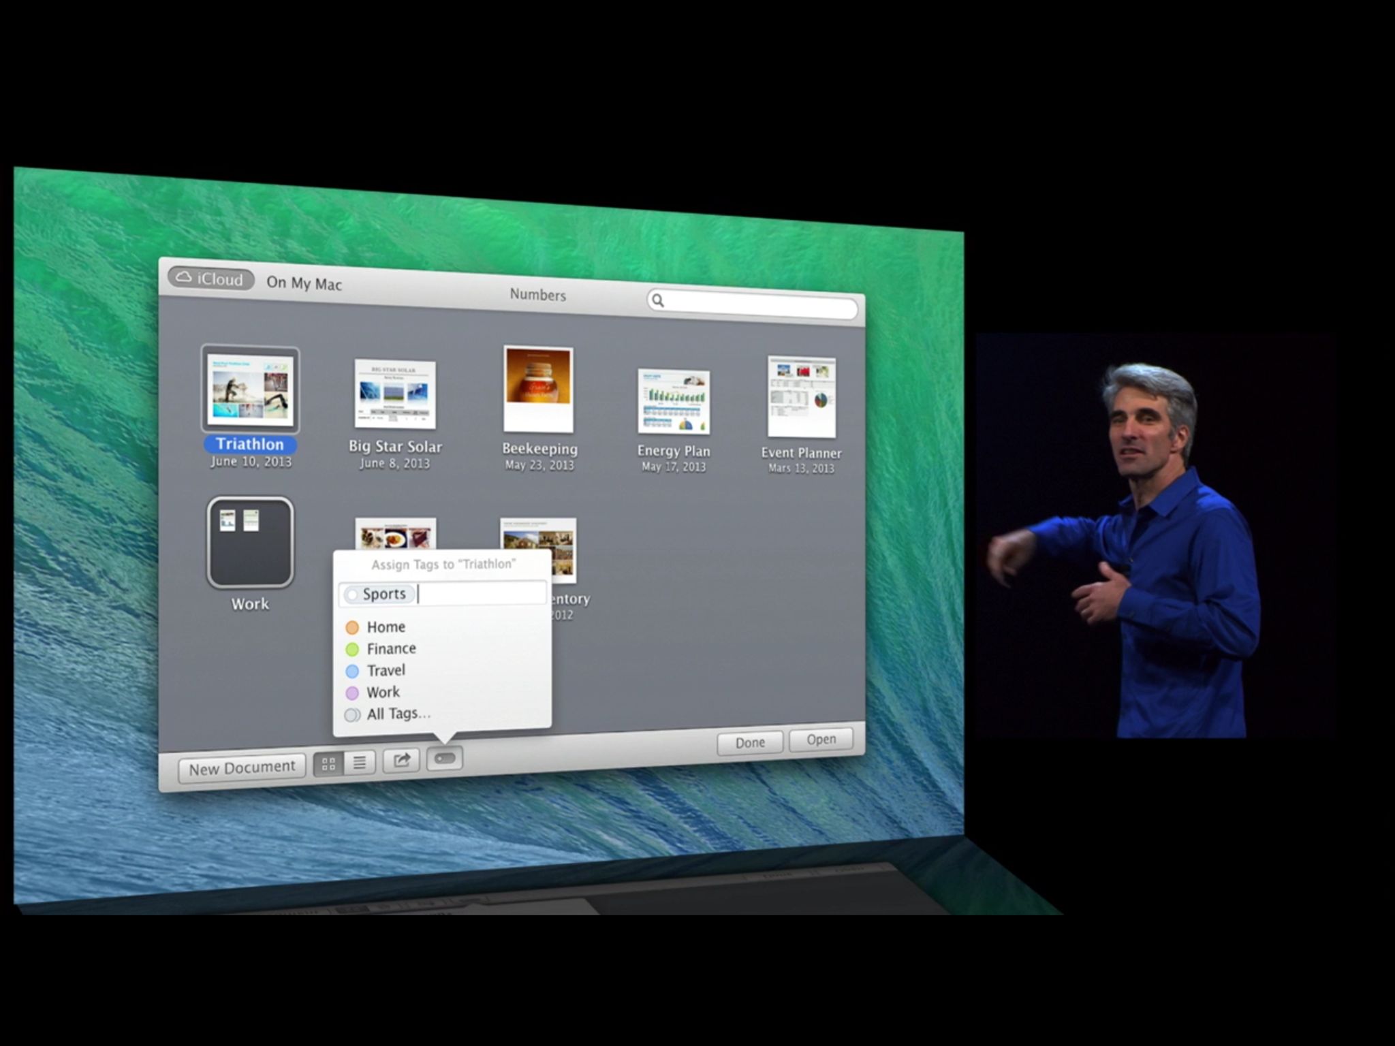
Task: Select the Beekeeping document thumbnail
Action: (x=538, y=389)
